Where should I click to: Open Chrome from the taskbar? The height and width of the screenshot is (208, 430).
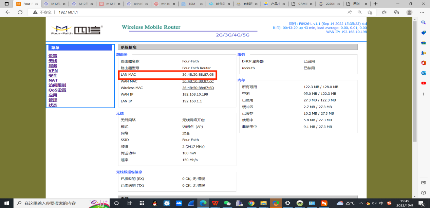point(251,203)
